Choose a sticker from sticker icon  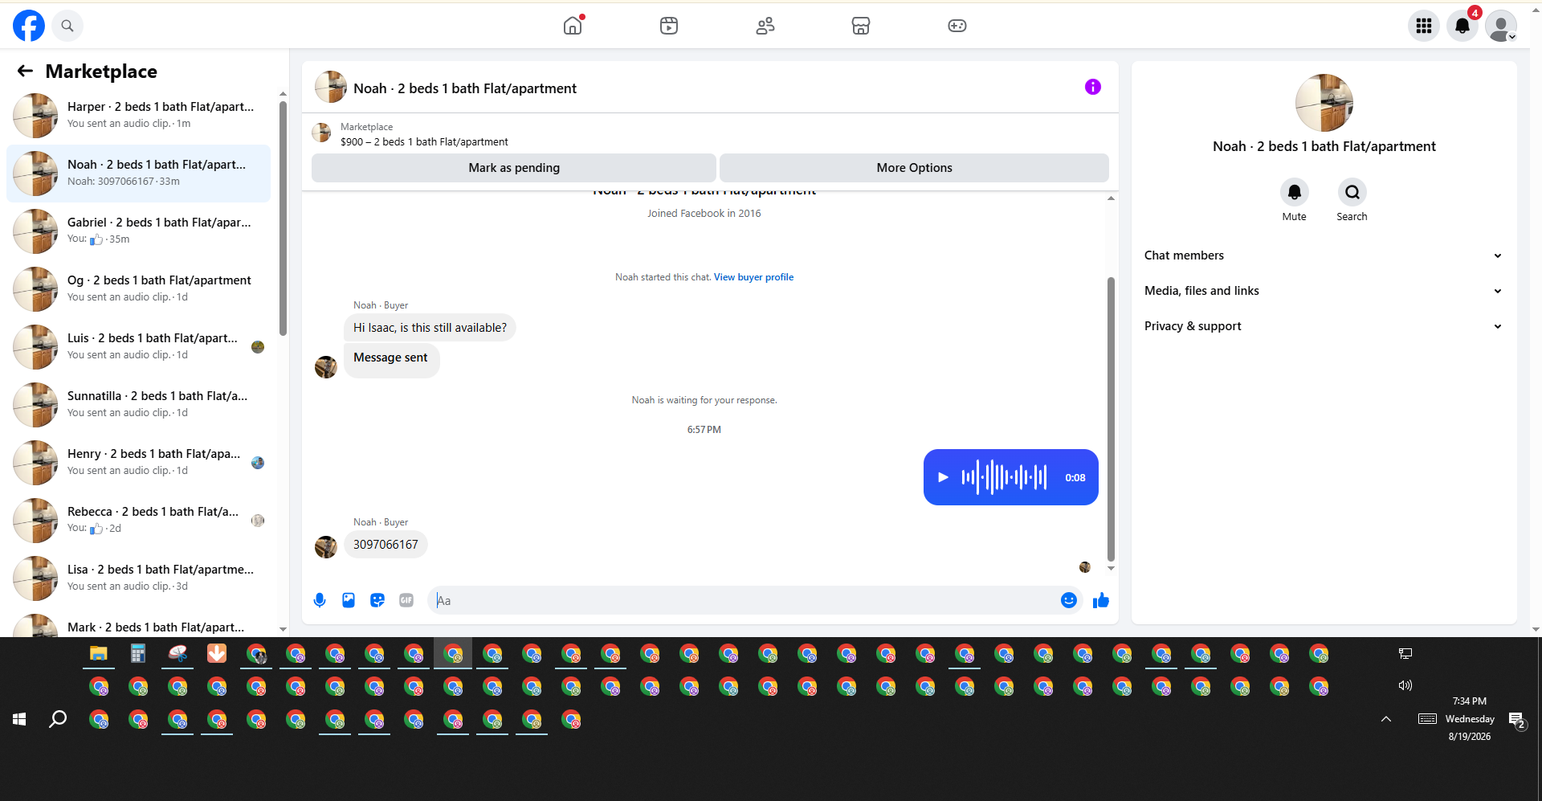[377, 600]
